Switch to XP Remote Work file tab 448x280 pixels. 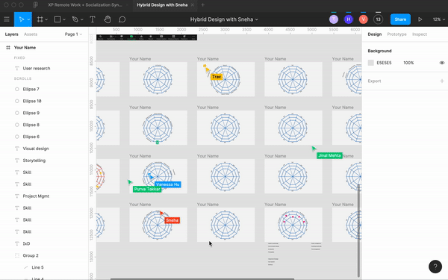(85, 5)
